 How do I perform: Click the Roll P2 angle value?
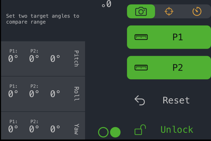coord(34,94)
